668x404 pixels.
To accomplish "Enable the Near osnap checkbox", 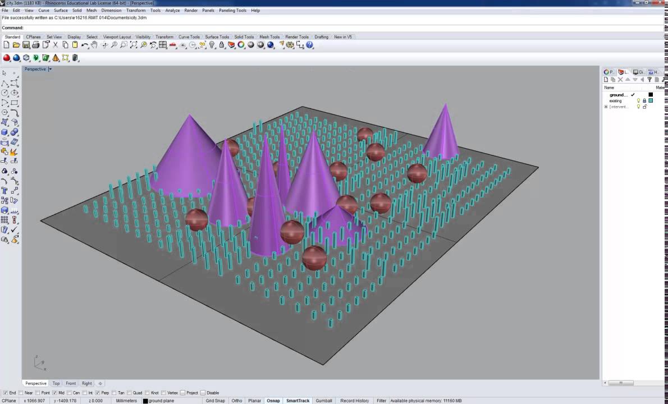I will click(21, 393).
